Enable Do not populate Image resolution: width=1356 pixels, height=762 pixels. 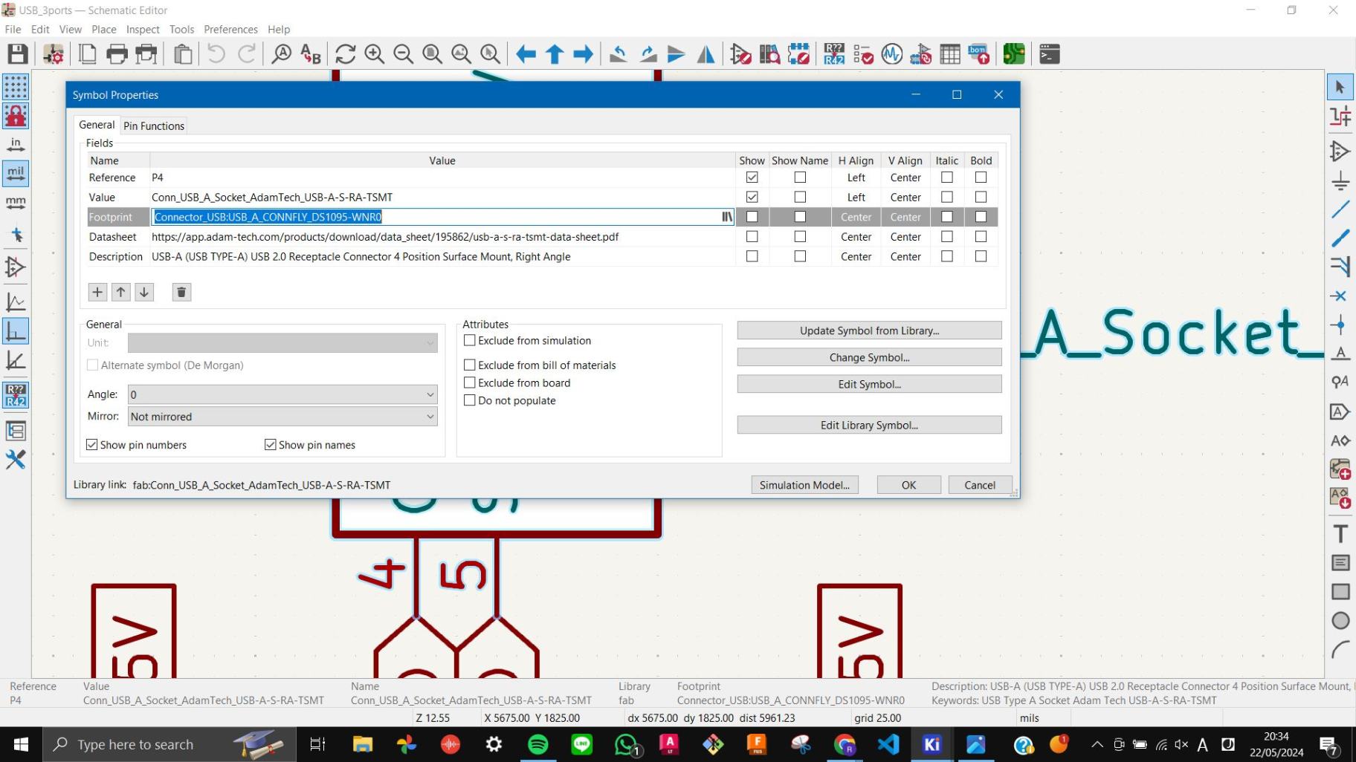510,400
